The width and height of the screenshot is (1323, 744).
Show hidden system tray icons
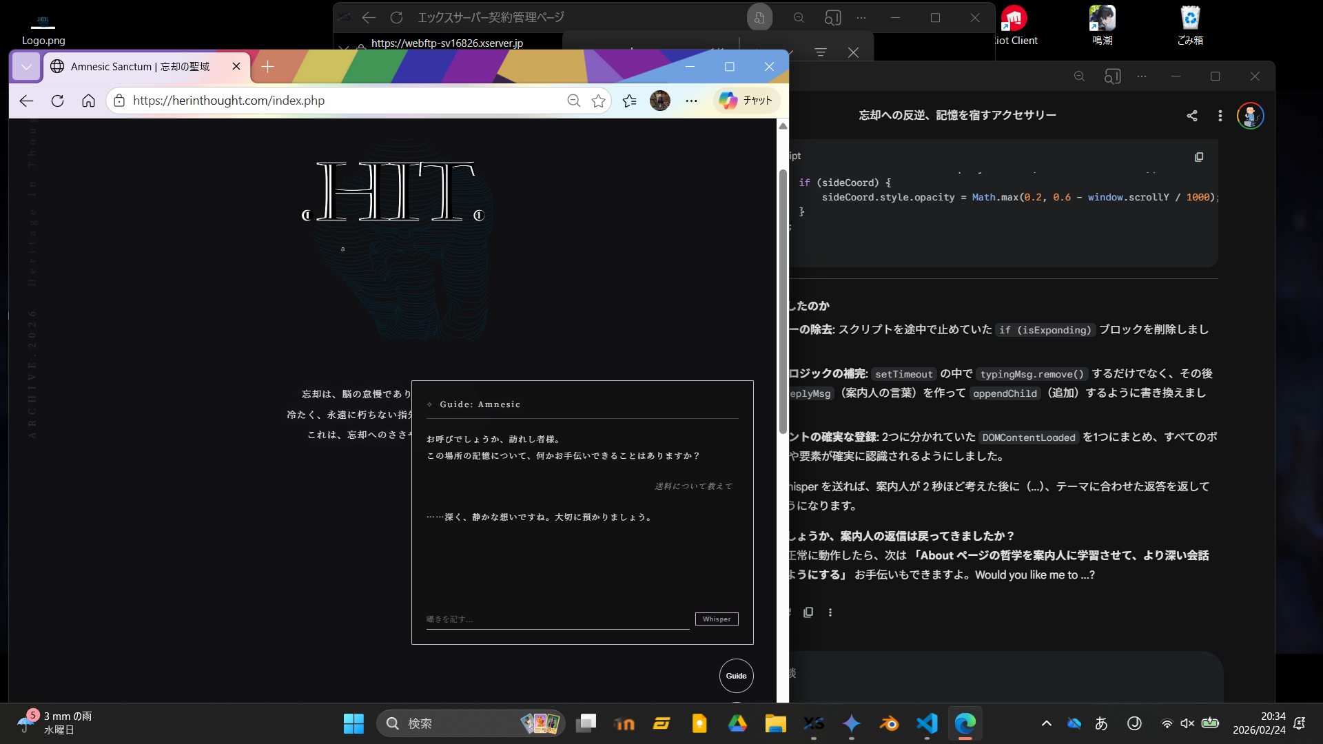point(1046,723)
